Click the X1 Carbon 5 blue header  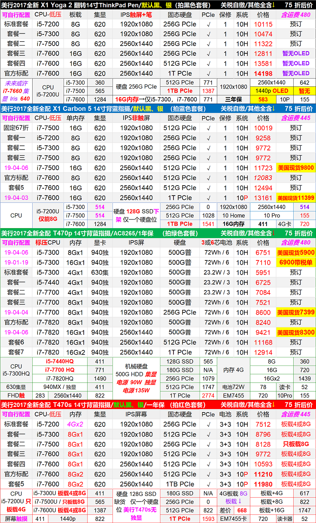coord(158,108)
